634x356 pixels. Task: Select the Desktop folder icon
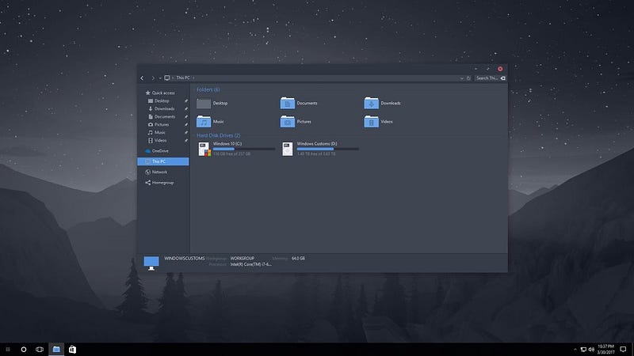pos(204,104)
